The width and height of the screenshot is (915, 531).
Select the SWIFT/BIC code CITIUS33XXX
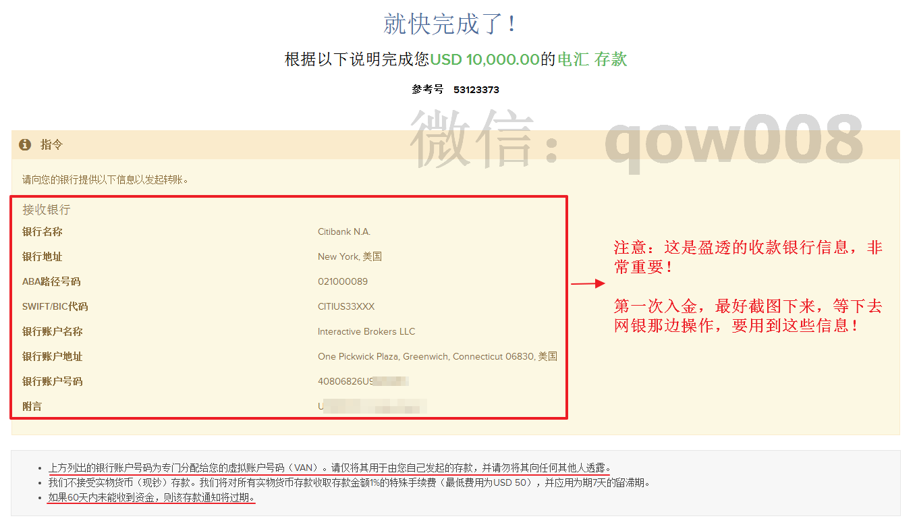coord(345,306)
